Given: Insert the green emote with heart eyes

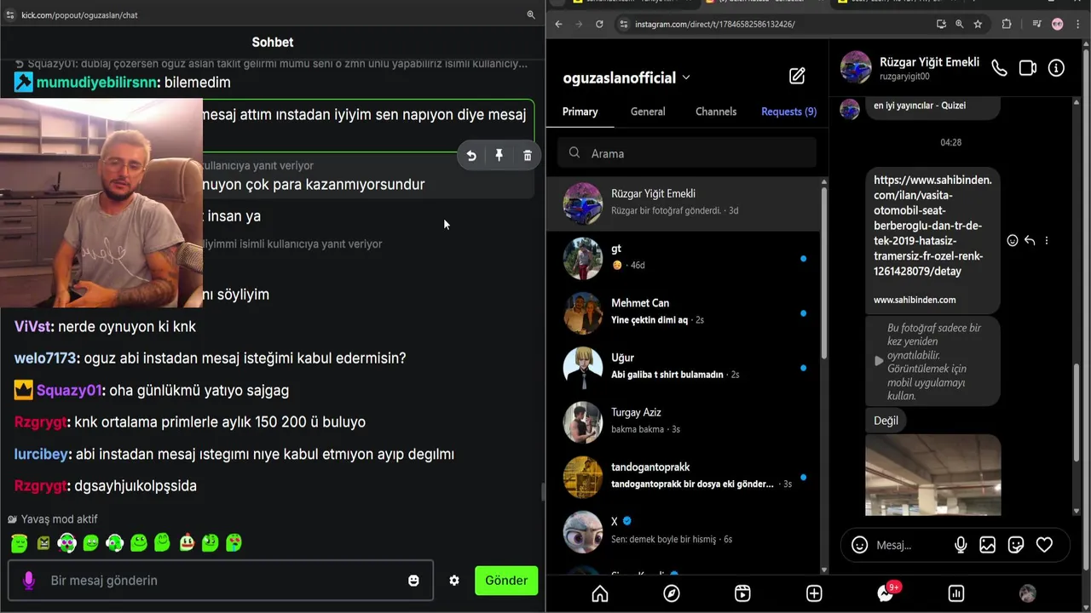Looking at the screenshot, I should 234,542.
